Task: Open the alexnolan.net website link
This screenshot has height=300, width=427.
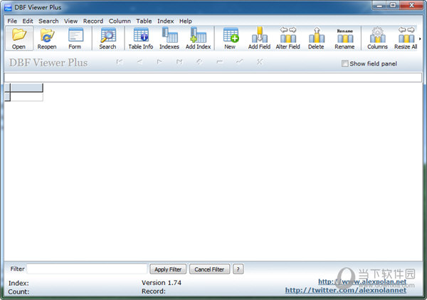Action: [362, 281]
